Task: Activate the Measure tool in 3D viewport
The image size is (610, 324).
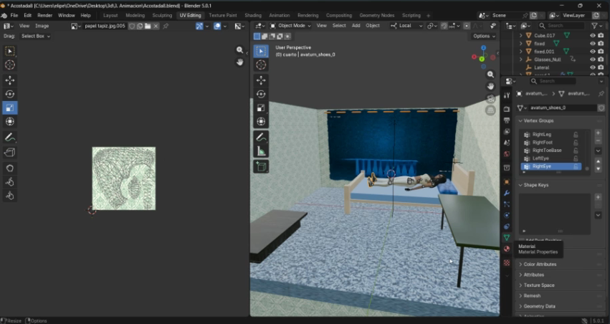Action: [x=261, y=151]
